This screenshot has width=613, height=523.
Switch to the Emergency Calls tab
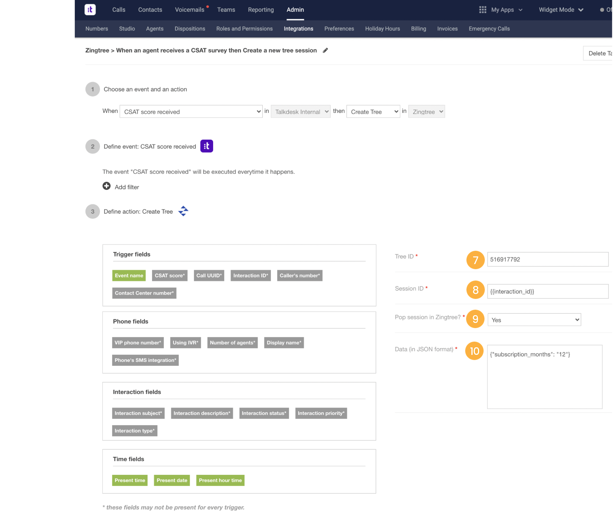489,29
